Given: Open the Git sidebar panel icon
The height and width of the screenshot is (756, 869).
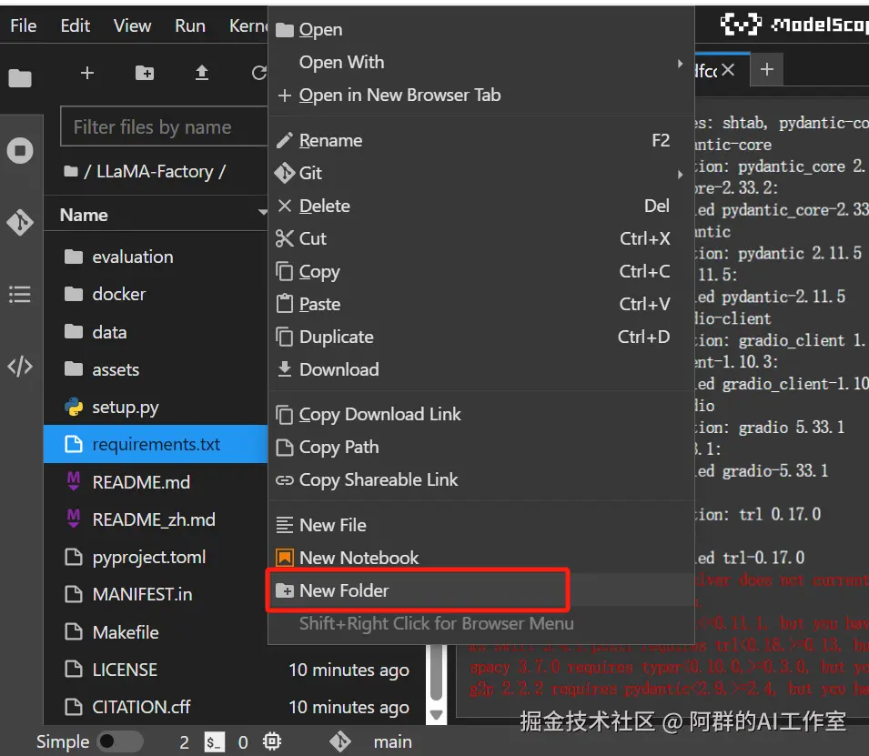Looking at the screenshot, I should click(x=20, y=222).
